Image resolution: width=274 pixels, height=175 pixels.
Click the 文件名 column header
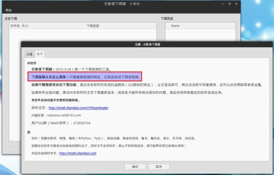tap(15, 26)
